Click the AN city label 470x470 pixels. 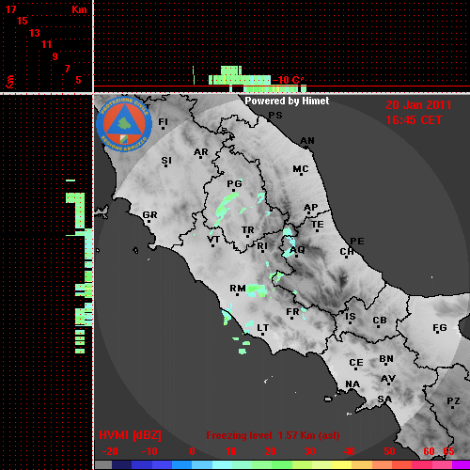[307, 141]
